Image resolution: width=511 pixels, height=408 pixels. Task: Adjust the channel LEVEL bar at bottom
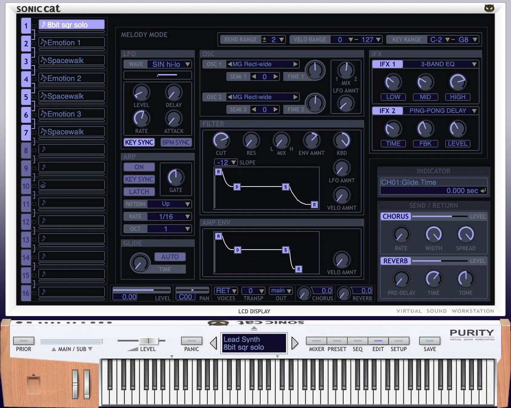coord(141,290)
